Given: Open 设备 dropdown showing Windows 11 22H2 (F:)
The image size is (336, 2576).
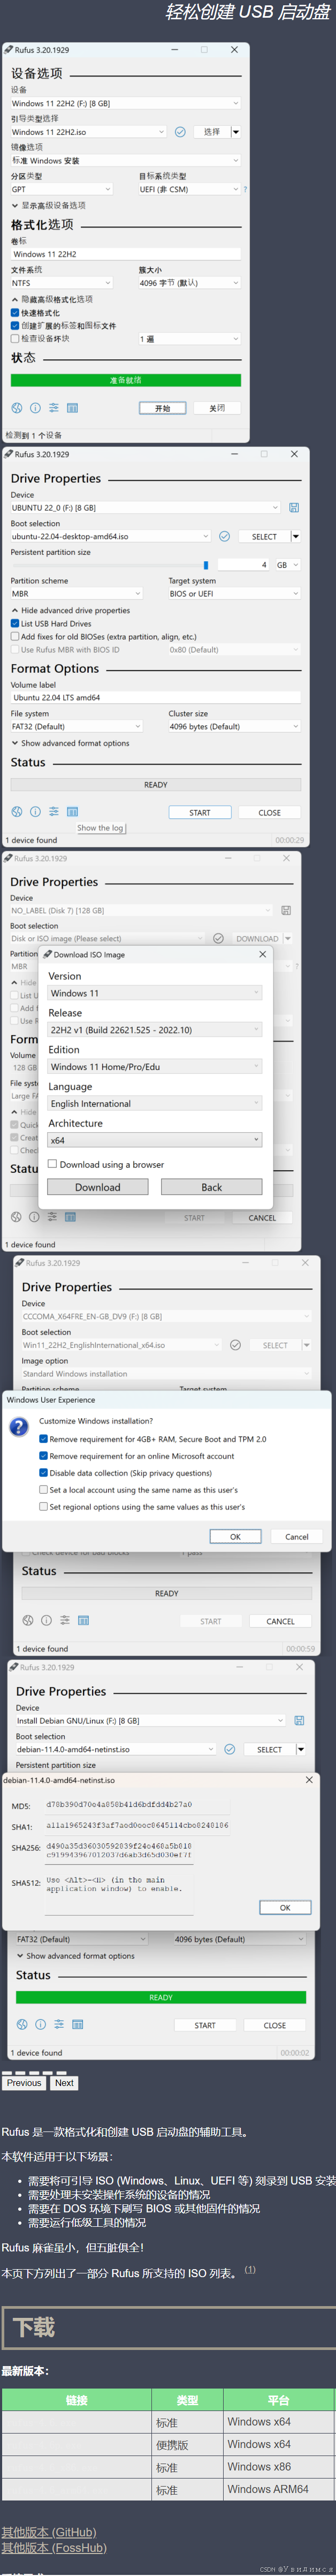Looking at the screenshot, I should (x=126, y=103).
